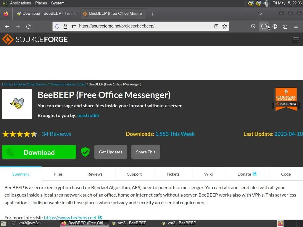Open the Applications menu
Screen dimensions: 303x227
coord(20,3)
